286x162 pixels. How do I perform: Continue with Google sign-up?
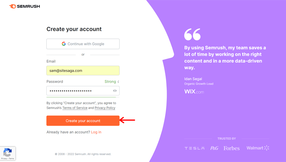83,44
